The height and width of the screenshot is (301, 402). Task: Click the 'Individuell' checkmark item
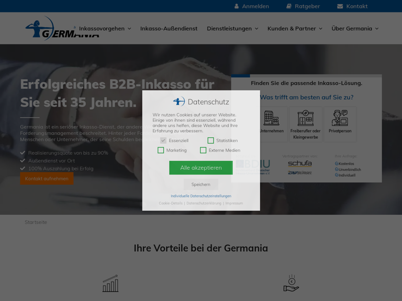tap(345, 175)
